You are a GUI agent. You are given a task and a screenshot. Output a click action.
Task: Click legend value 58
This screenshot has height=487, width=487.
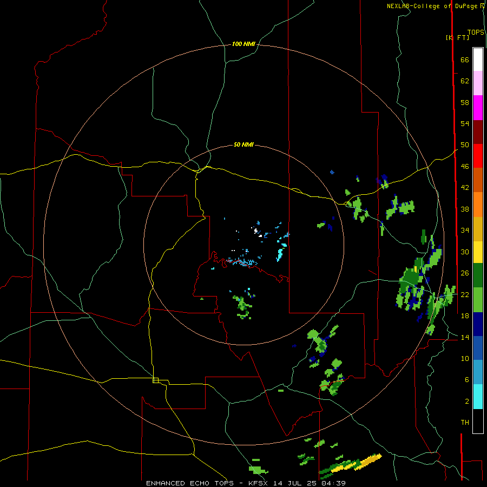[x=465, y=102]
